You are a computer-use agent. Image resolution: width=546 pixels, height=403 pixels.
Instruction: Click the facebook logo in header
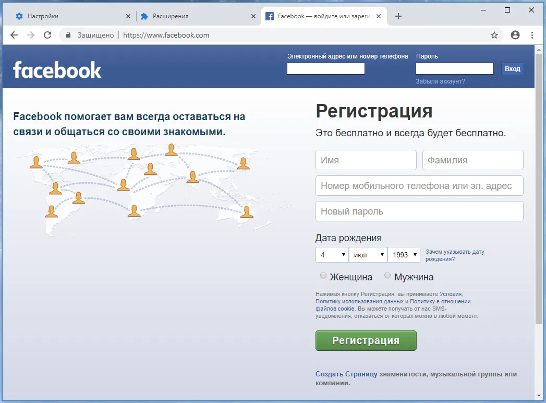pyautogui.click(x=57, y=70)
